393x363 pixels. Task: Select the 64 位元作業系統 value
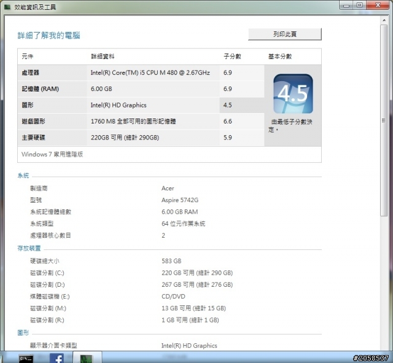point(183,224)
